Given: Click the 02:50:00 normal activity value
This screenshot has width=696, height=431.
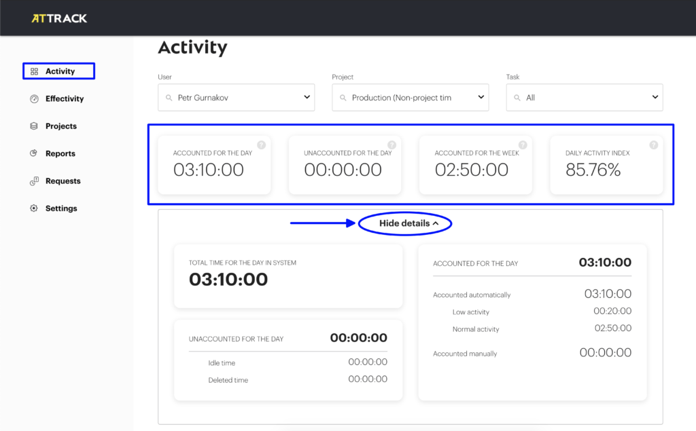Looking at the screenshot, I should pyautogui.click(x=613, y=328).
